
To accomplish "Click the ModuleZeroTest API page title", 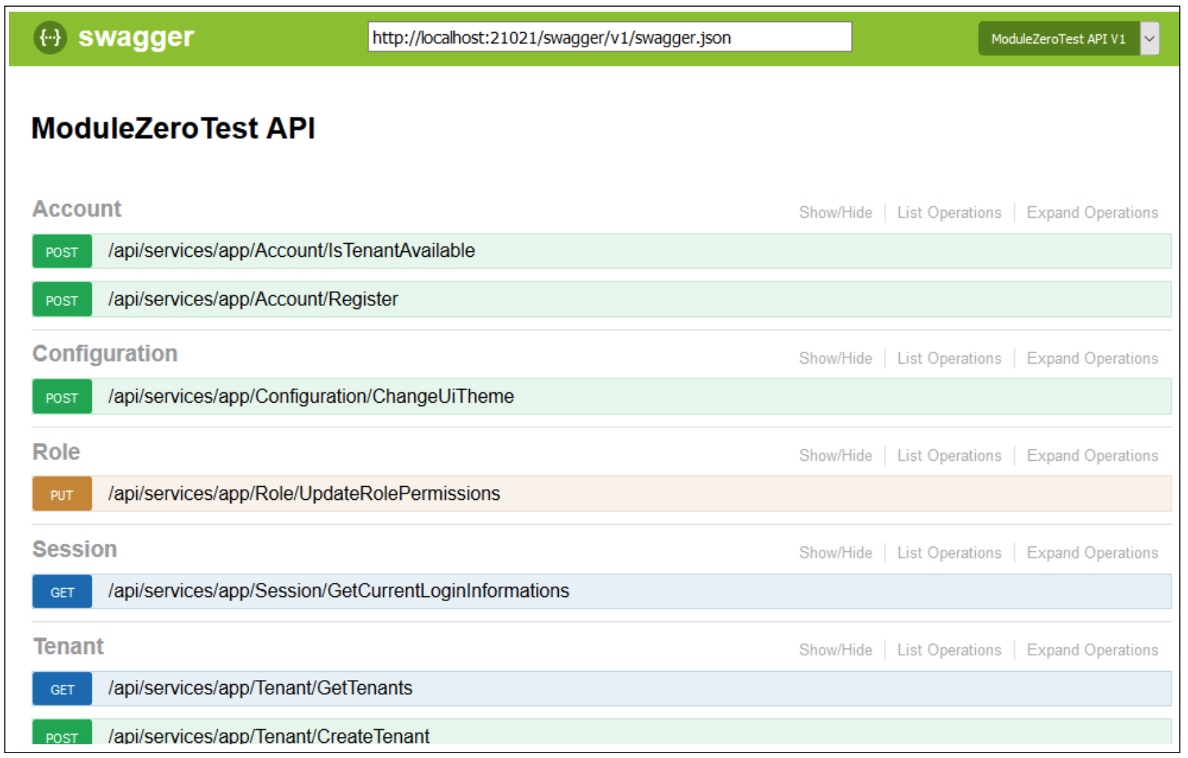I will pos(173,129).
